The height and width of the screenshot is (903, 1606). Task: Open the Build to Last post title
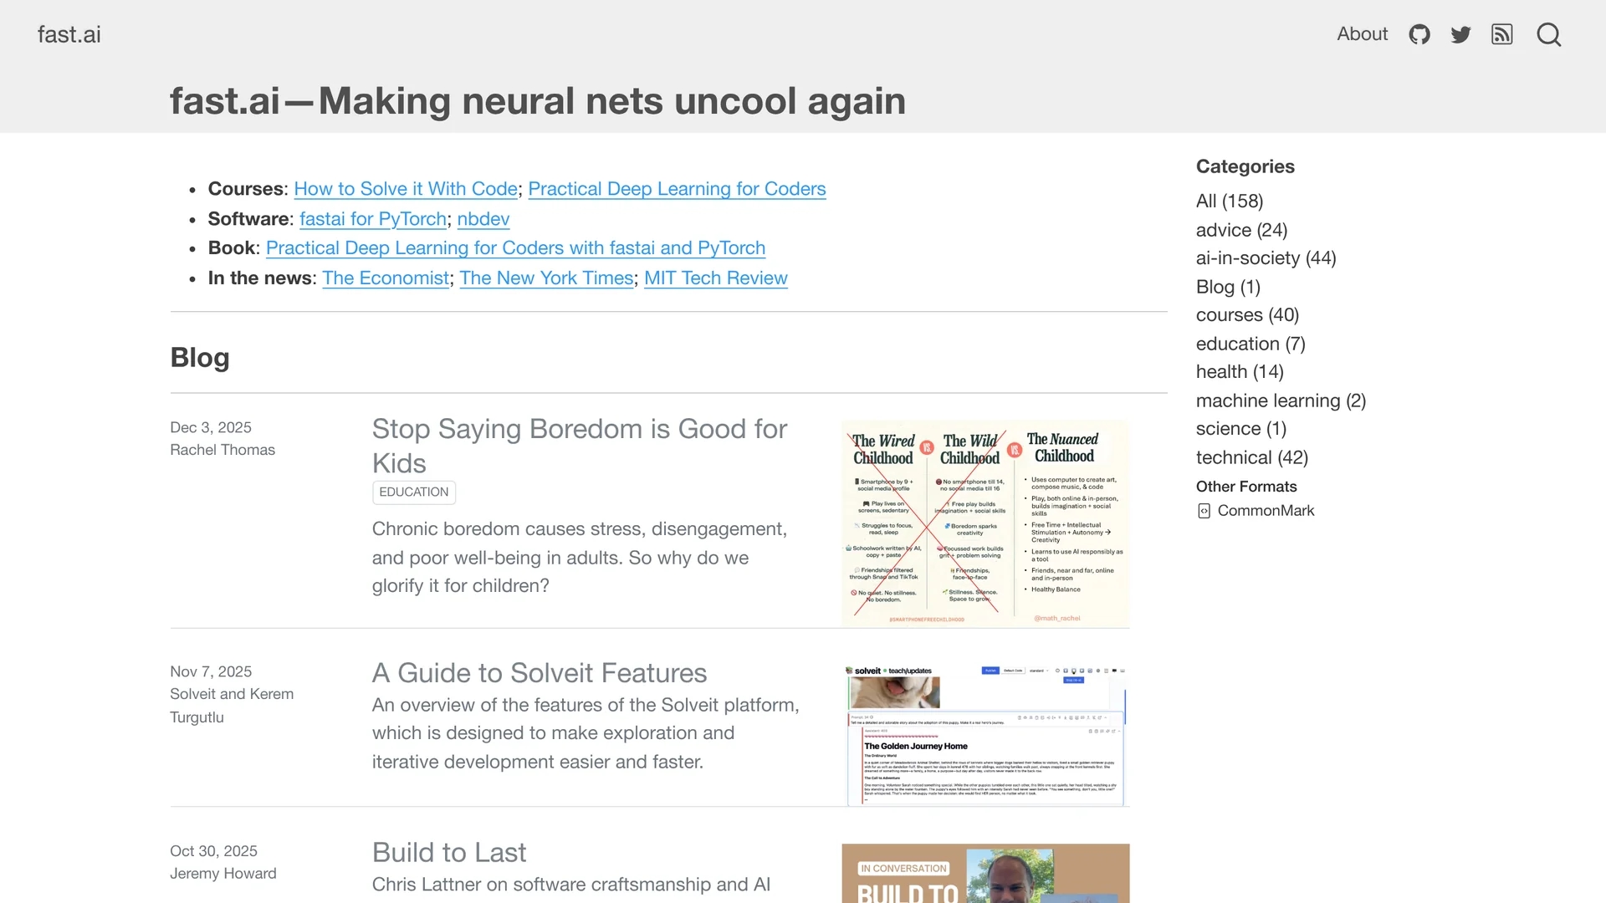449,853
